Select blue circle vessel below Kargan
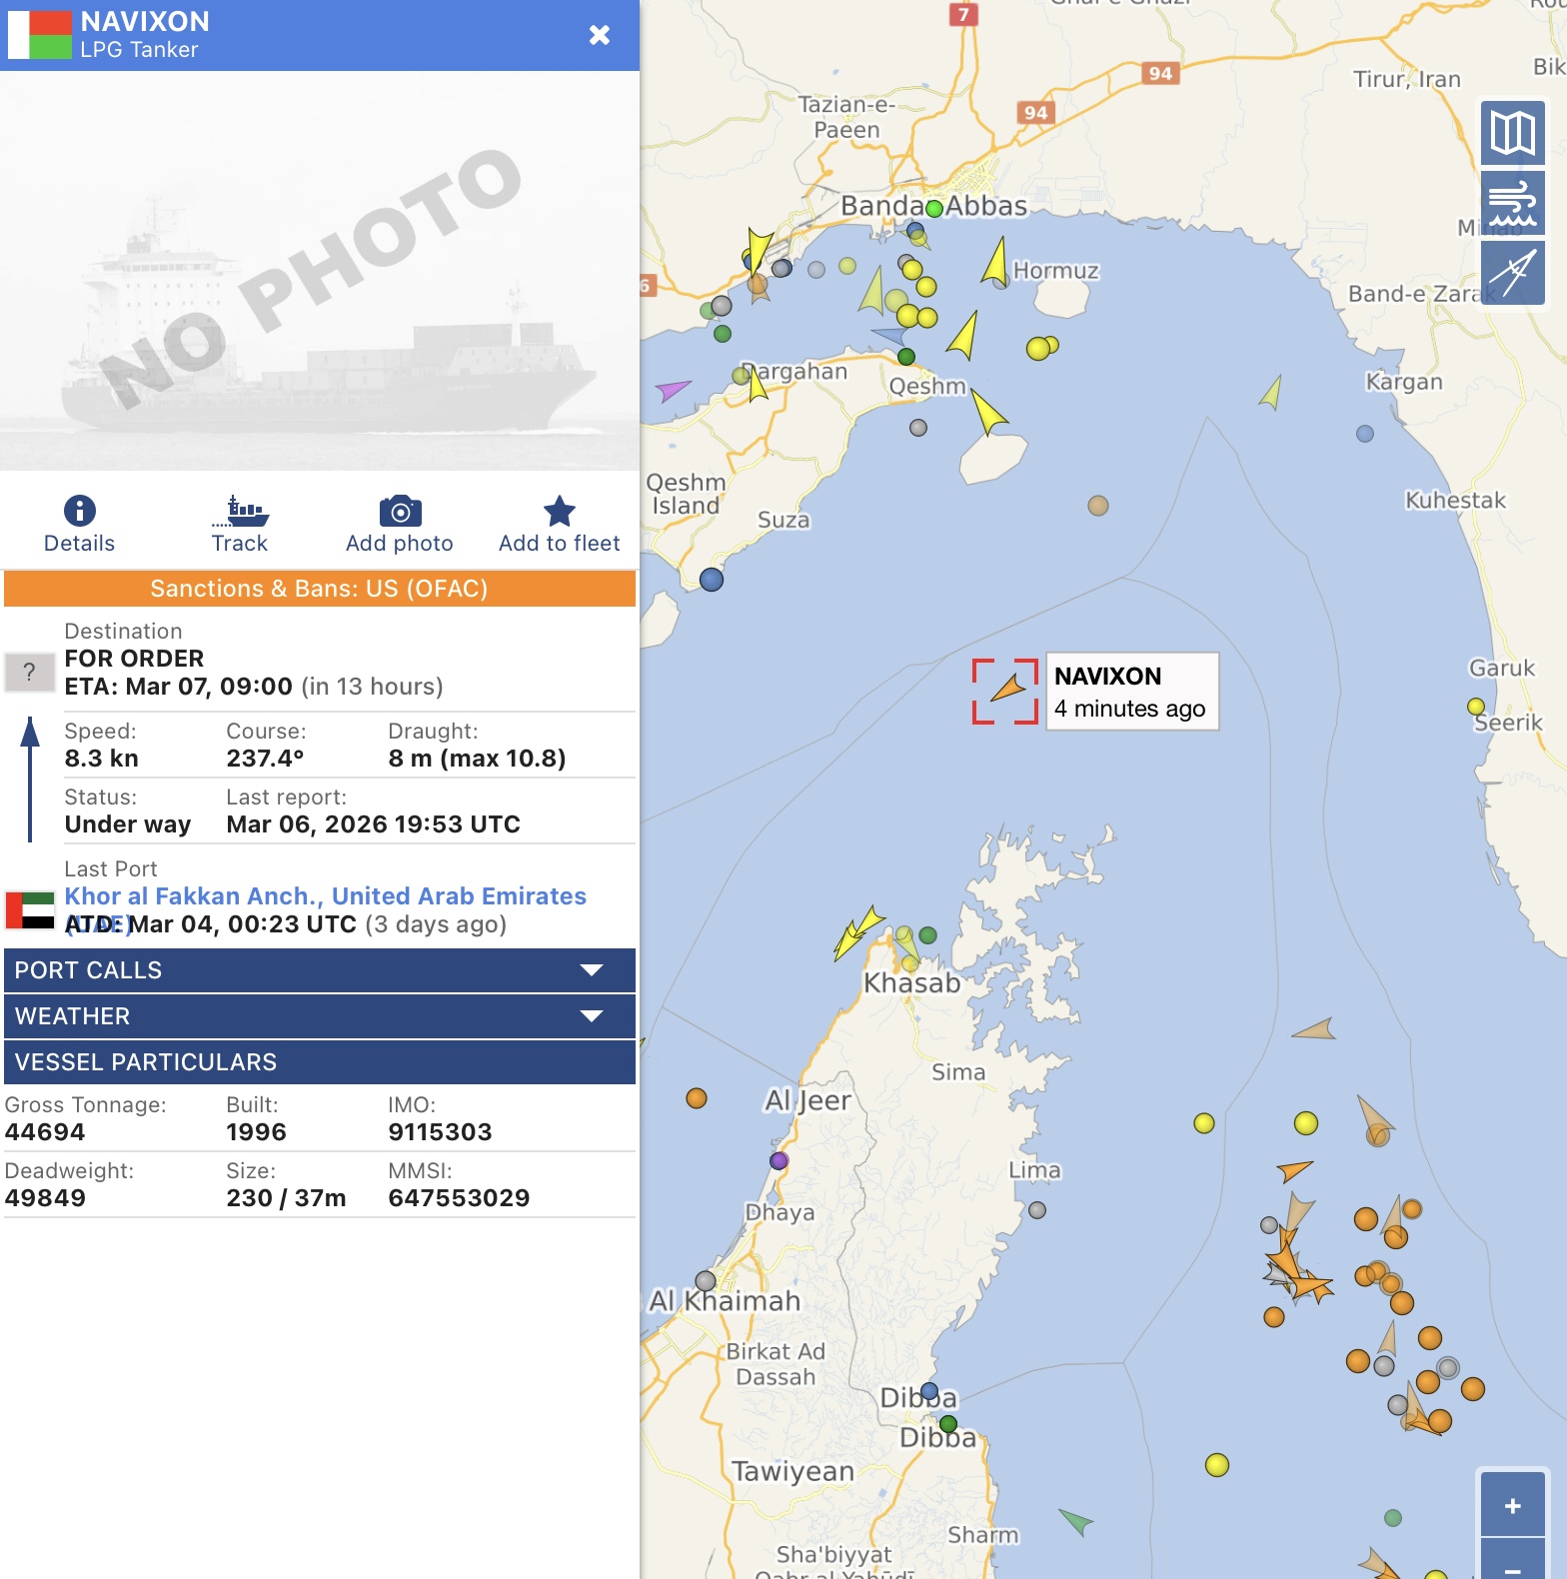The image size is (1567, 1579). pyautogui.click(x=1365, y=434)
